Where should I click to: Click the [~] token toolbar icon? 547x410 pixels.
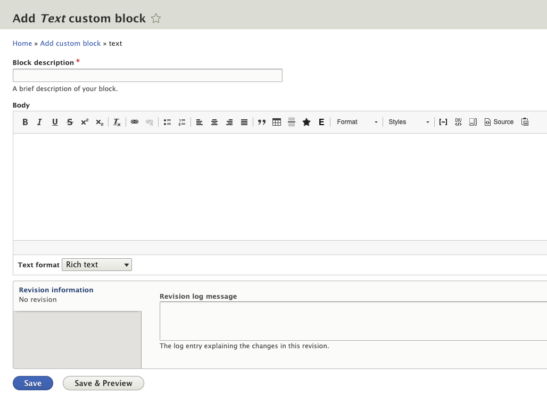coord(443,122)
